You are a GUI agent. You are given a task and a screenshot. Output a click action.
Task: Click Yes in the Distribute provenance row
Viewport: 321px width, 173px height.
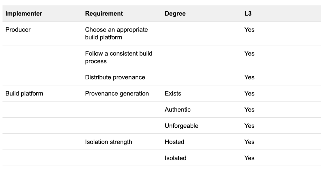[x=249, y=77]
